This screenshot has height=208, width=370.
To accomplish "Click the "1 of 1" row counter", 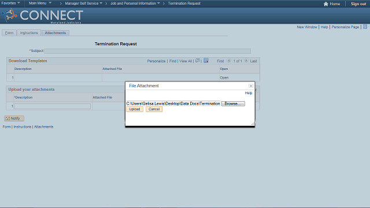I will (238, 61).
